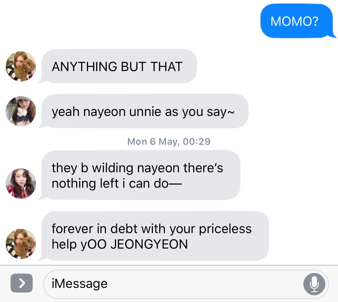338x302 pixels.
Task: Tap the word priceless in last bubble
Action: pyautogui.click(x=225, y=229)
